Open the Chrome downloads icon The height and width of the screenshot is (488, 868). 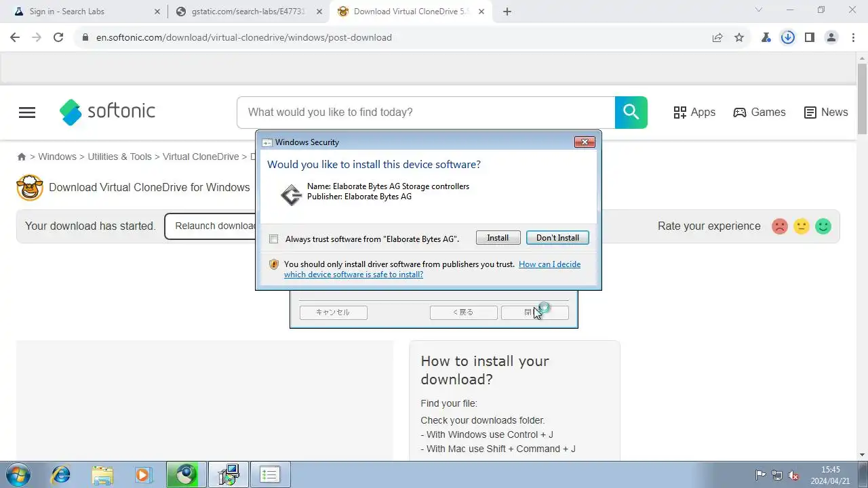[x=788, y=37]
